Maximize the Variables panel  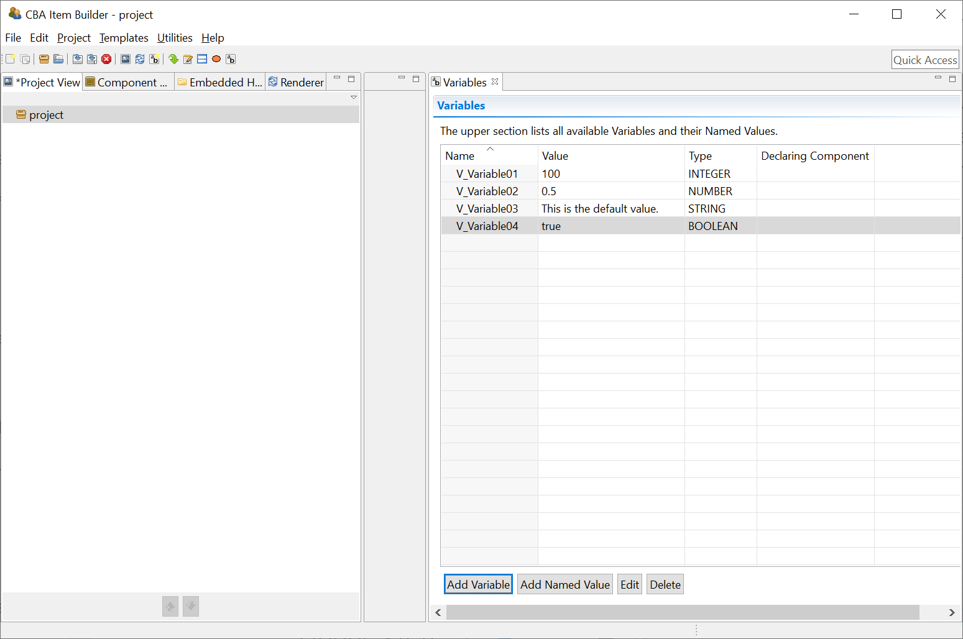(x=952, y=79)
